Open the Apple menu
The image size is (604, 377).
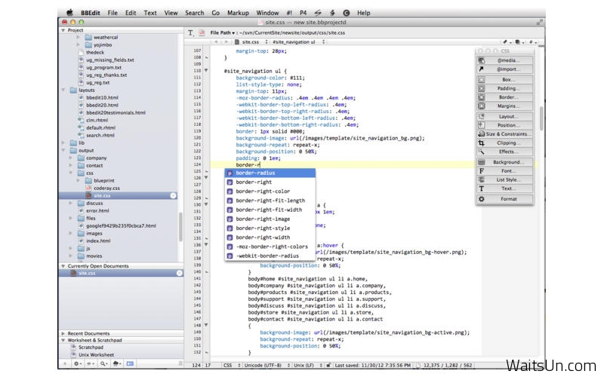[69, 13]
